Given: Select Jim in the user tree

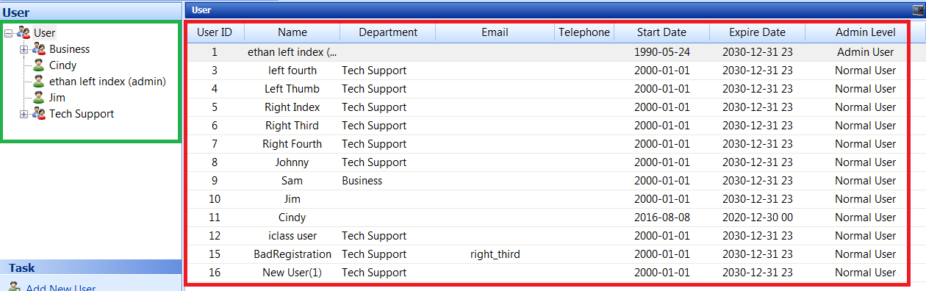Looking at the screenshot, I should coord(57,98).
